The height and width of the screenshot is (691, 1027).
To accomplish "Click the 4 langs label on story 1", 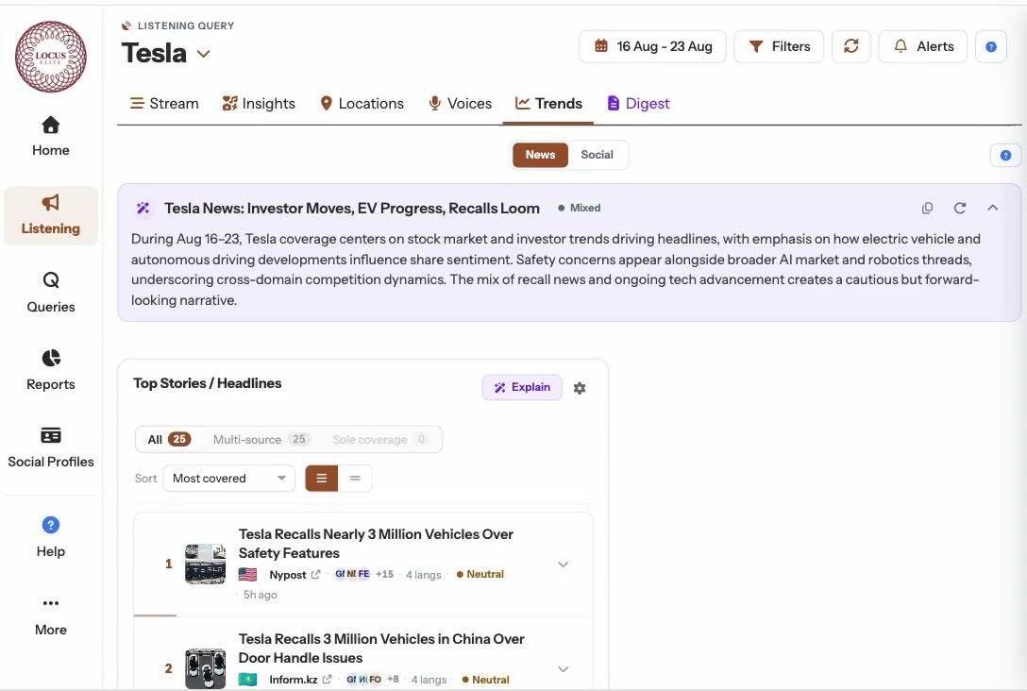I will click(423, 574).
